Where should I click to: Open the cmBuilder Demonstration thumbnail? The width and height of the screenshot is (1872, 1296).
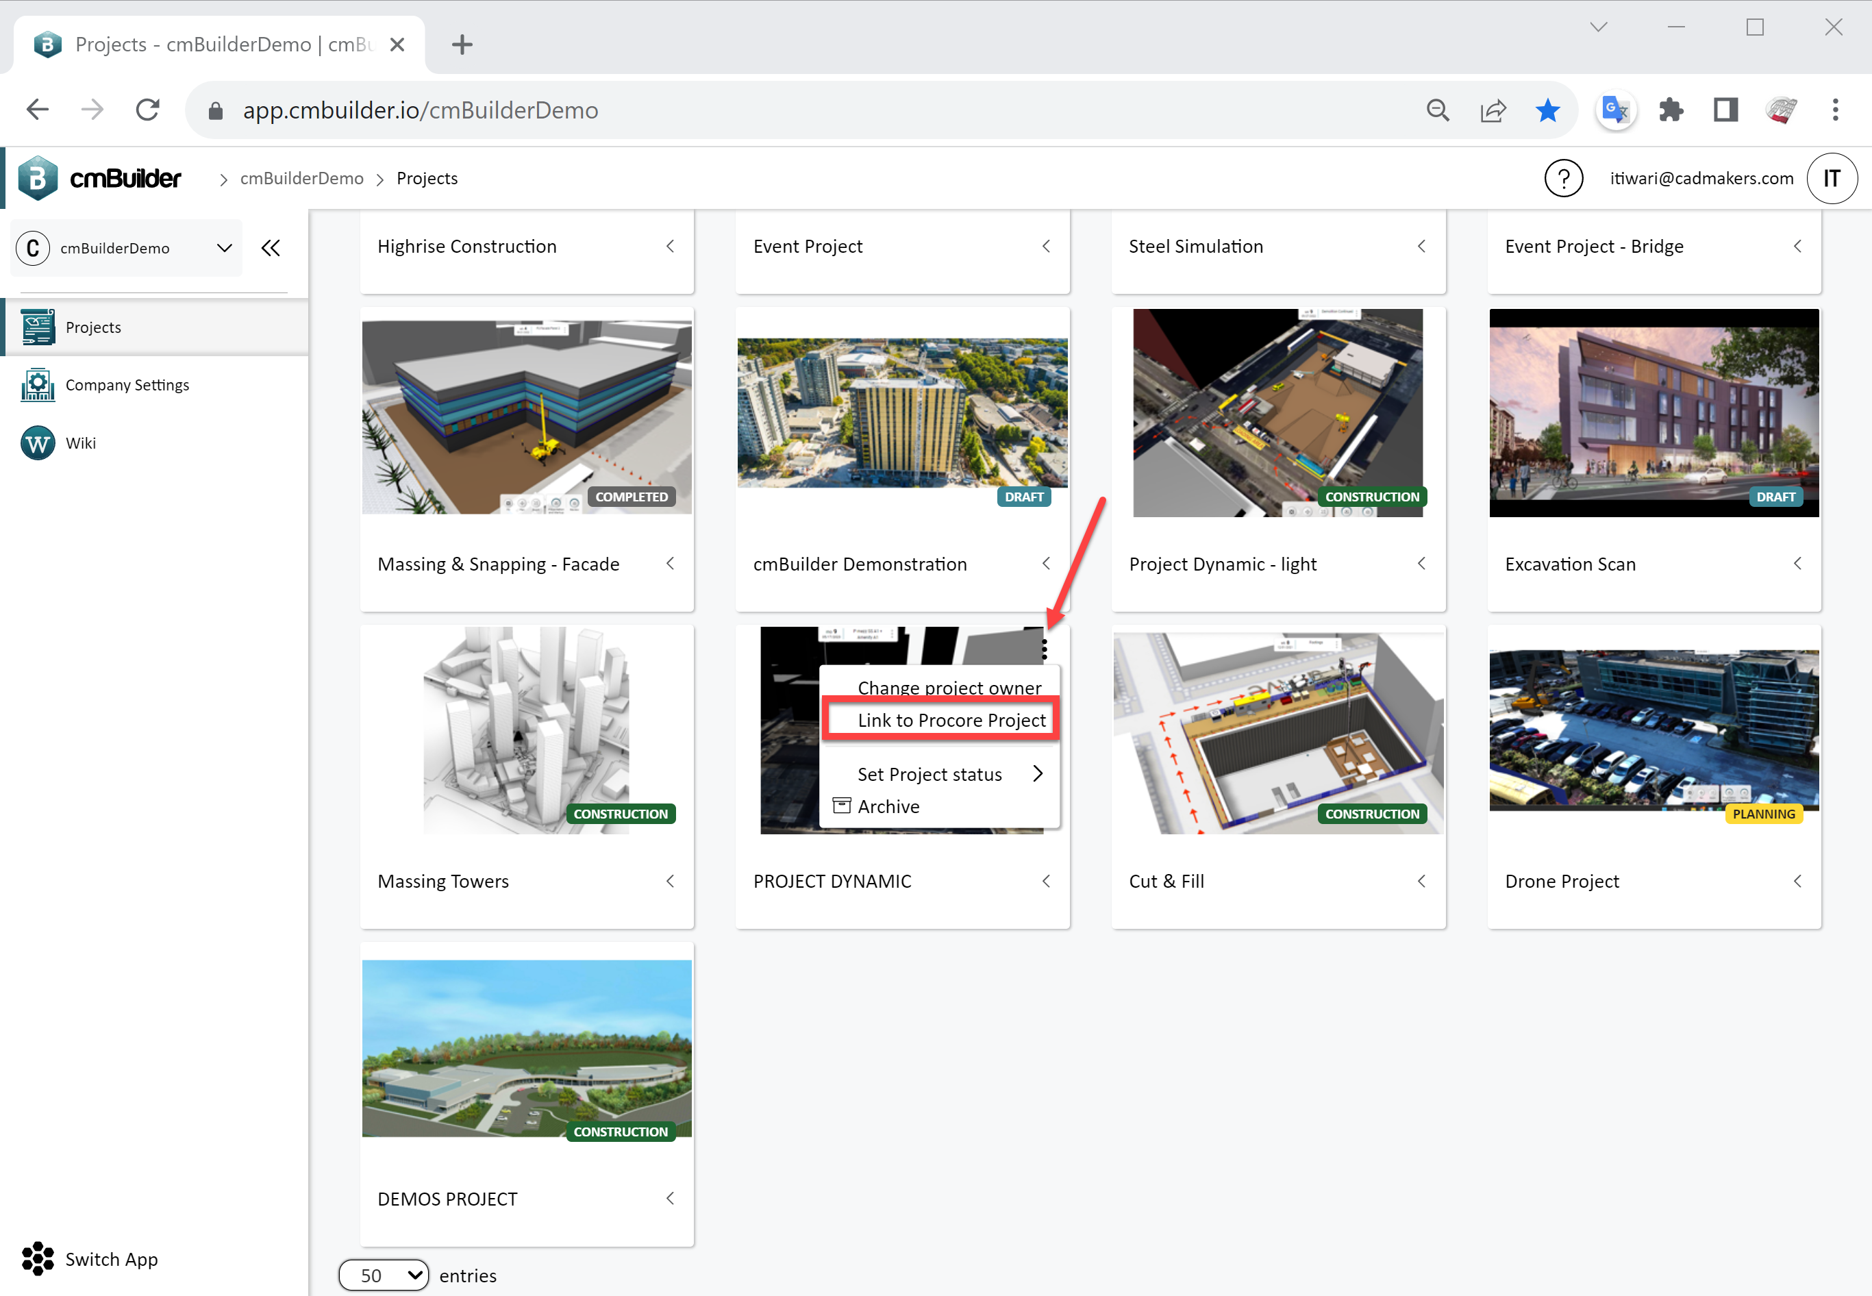(903, 412)
